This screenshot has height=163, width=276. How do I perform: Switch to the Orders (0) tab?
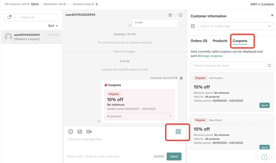pyautogui.click(x=199, y=41)
